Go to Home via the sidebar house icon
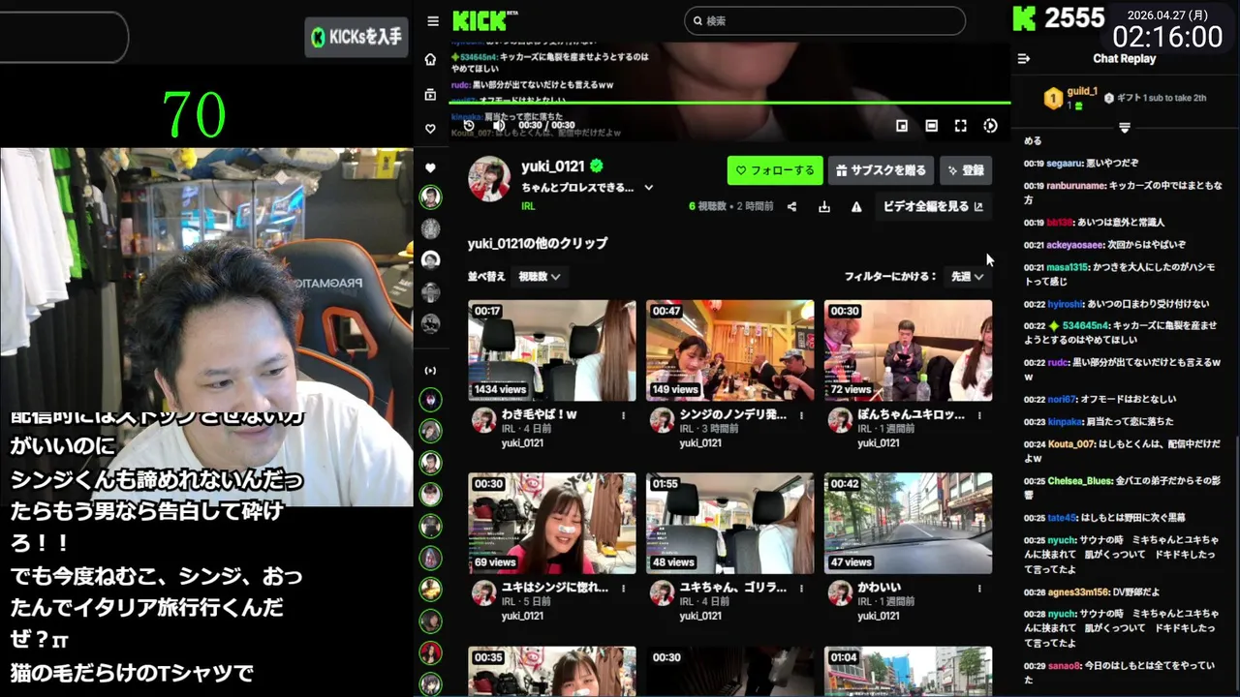This screenshot has height=697, width=1240. click(430, 59)
